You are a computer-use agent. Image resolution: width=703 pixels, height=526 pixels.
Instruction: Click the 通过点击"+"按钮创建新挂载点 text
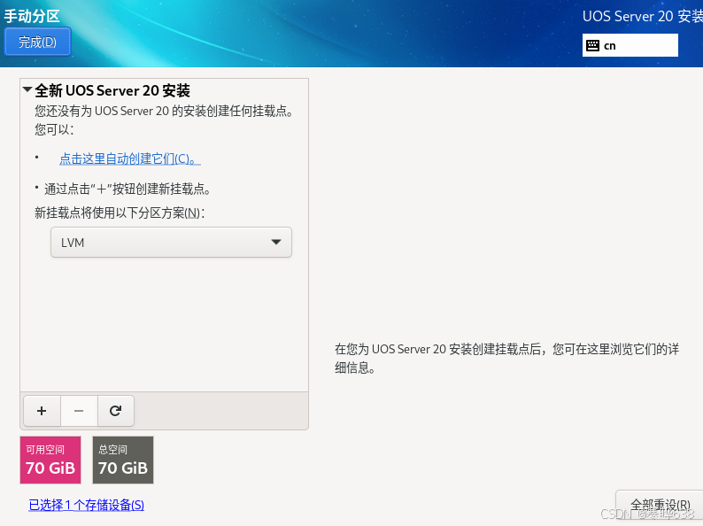(x=127, y=189)
